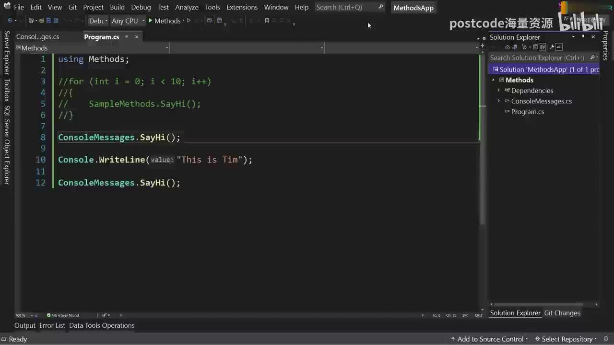Click the bookmark toolbar icon
614x345 pixels.
pyautogui.click(x=267, y=21)
